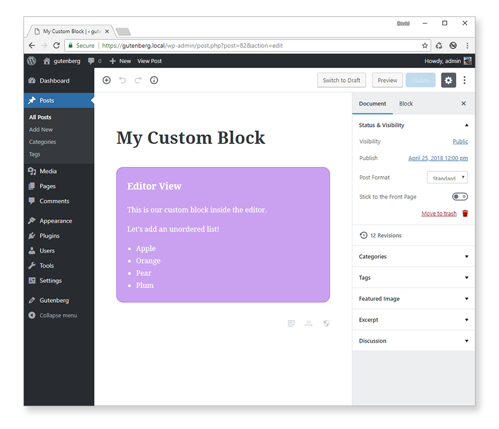The width and height of the screenshot is (499, 429).
Task: Click the browser back arrow
Action: [x=32, y=46]
